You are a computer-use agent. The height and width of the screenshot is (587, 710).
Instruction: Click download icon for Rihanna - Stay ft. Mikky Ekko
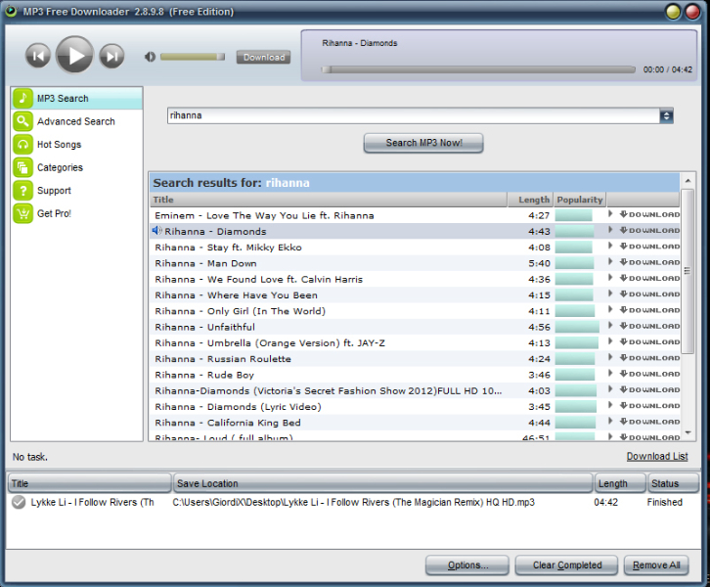(x=648, y=247)
